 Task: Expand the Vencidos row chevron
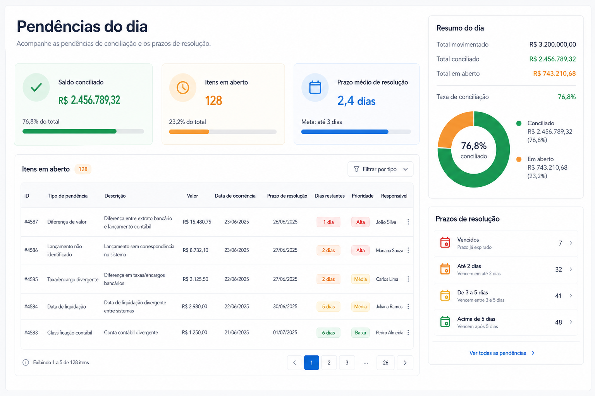[x=571, y=243]
